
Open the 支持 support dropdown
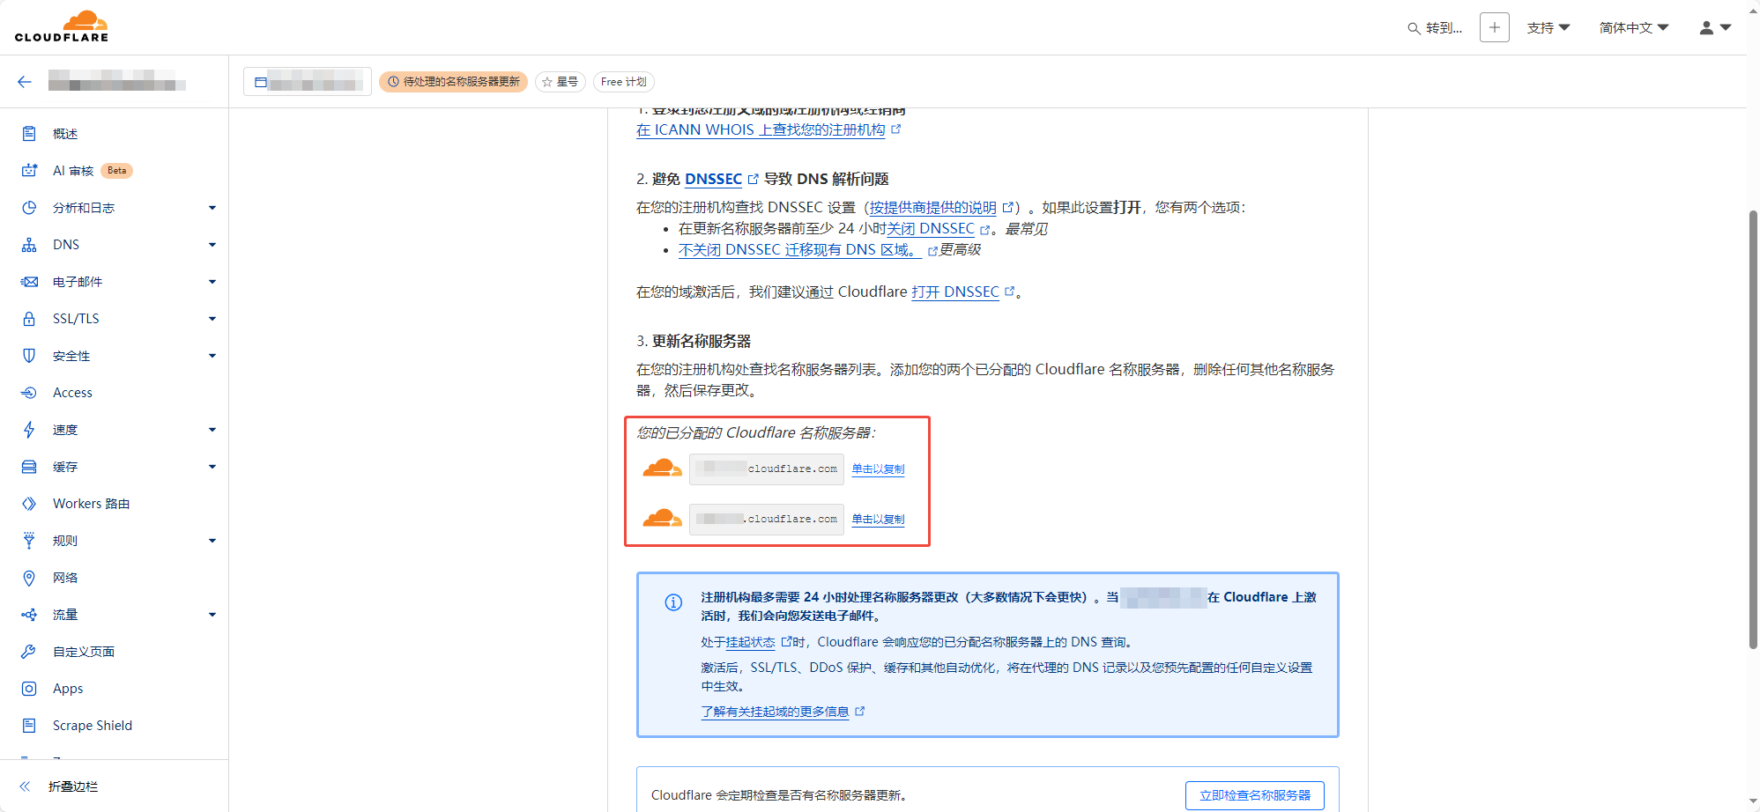click(x=1548, y=28)
